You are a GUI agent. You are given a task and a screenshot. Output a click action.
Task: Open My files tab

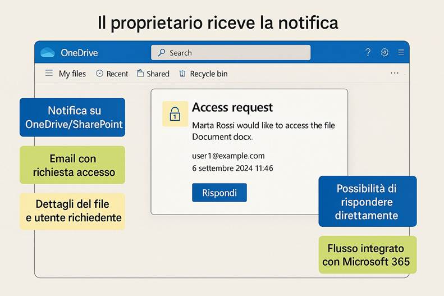(72, 74)
